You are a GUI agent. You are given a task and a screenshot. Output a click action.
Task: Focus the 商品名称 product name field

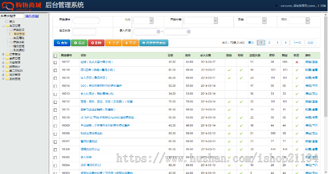coord(84,32)
